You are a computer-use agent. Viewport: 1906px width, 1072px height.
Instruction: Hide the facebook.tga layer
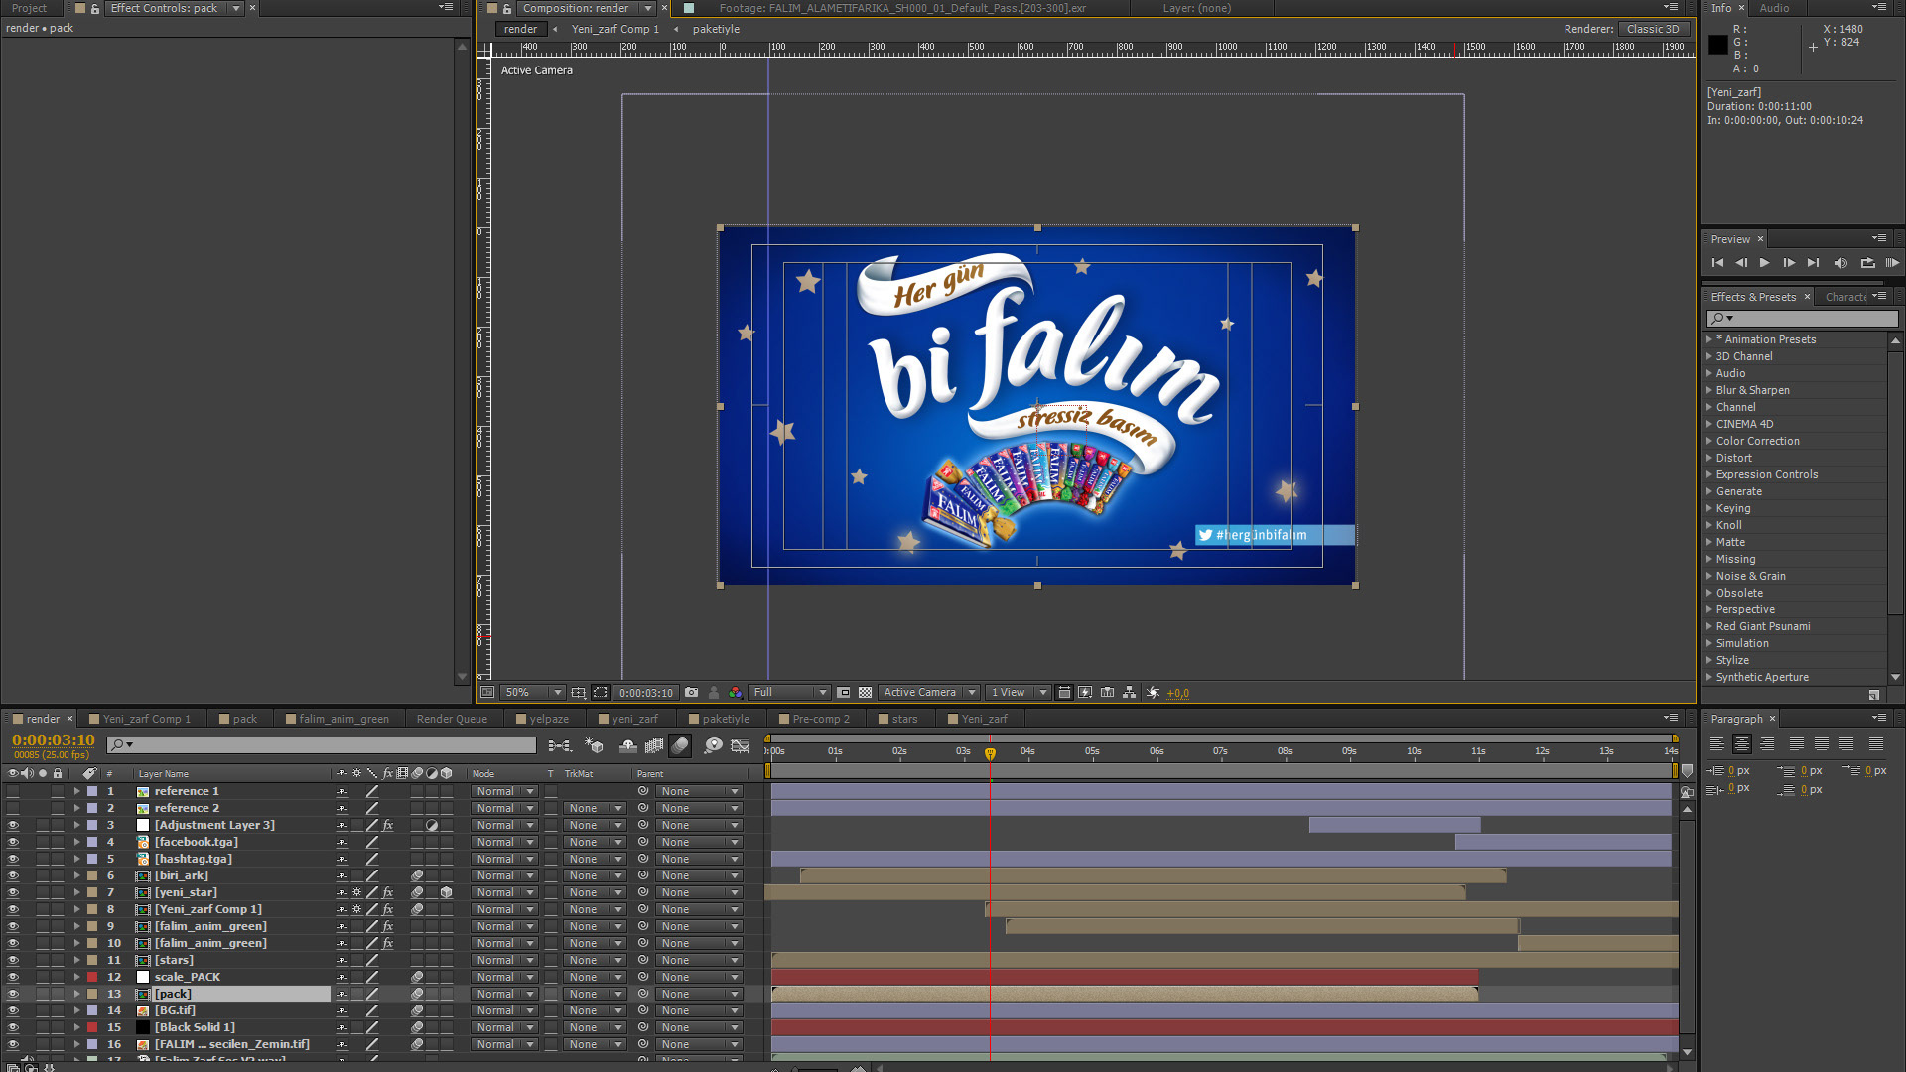13,842
